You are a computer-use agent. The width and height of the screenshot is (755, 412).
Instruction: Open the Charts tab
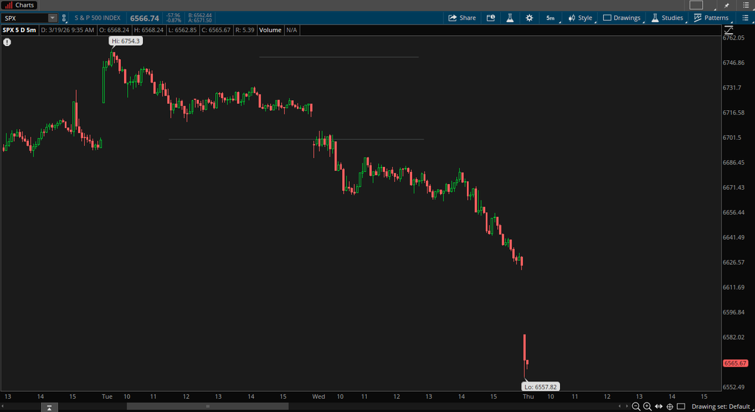(20, 5)
